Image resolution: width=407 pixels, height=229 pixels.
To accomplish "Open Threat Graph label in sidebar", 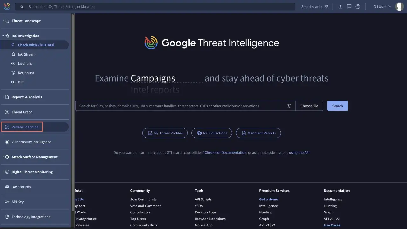I will [x=22, y=112].
